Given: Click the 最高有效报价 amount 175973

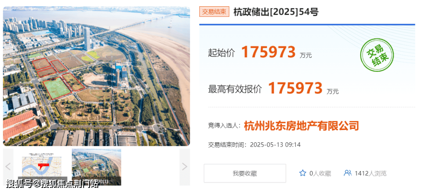Looking at the screenshot, I should (295, 88).
